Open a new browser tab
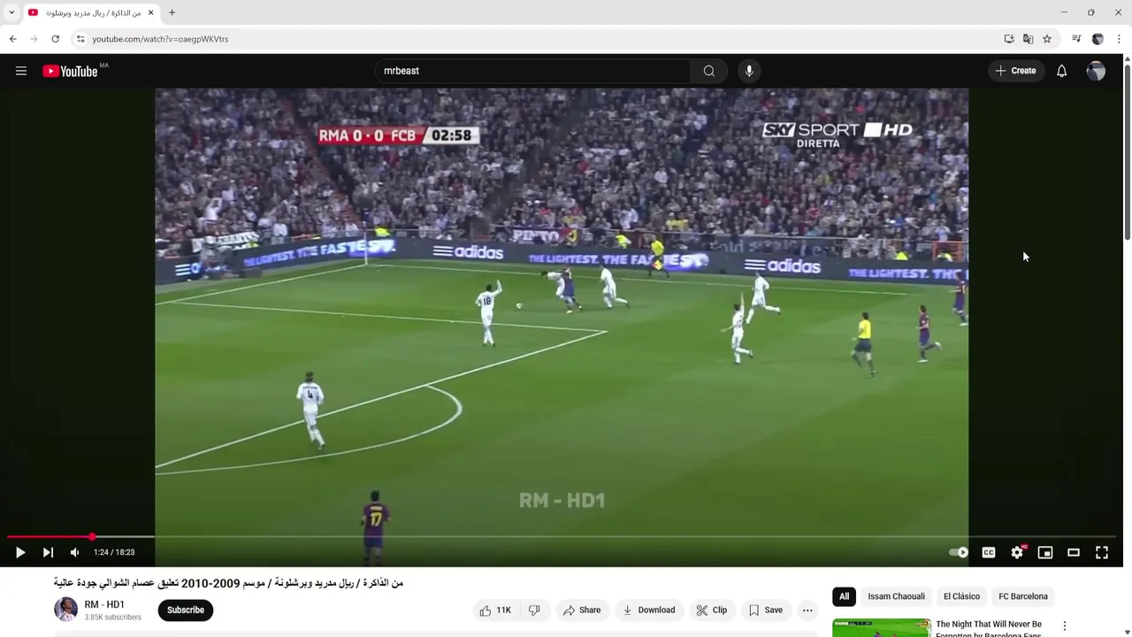1132x637 pixels. (172, 12)
